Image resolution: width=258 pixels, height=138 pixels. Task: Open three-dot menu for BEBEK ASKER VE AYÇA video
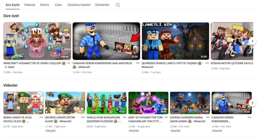[41, 118]
